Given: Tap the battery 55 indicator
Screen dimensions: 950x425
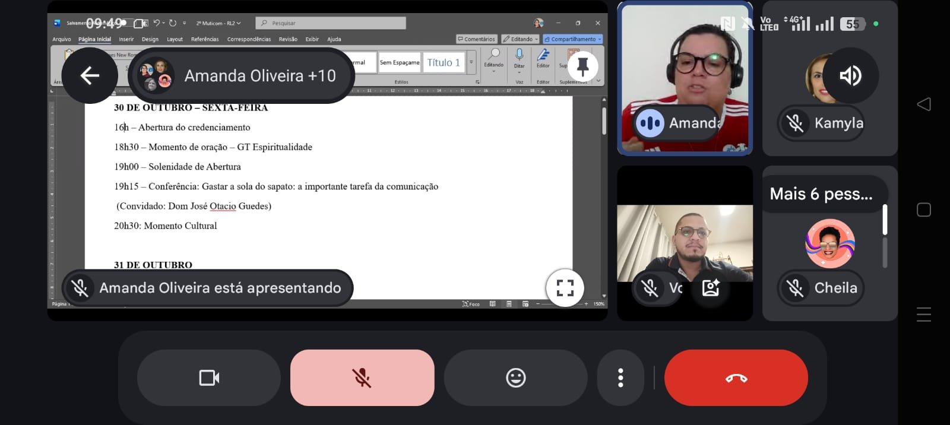Looking at the screenshot, I should tap(853, 24).
